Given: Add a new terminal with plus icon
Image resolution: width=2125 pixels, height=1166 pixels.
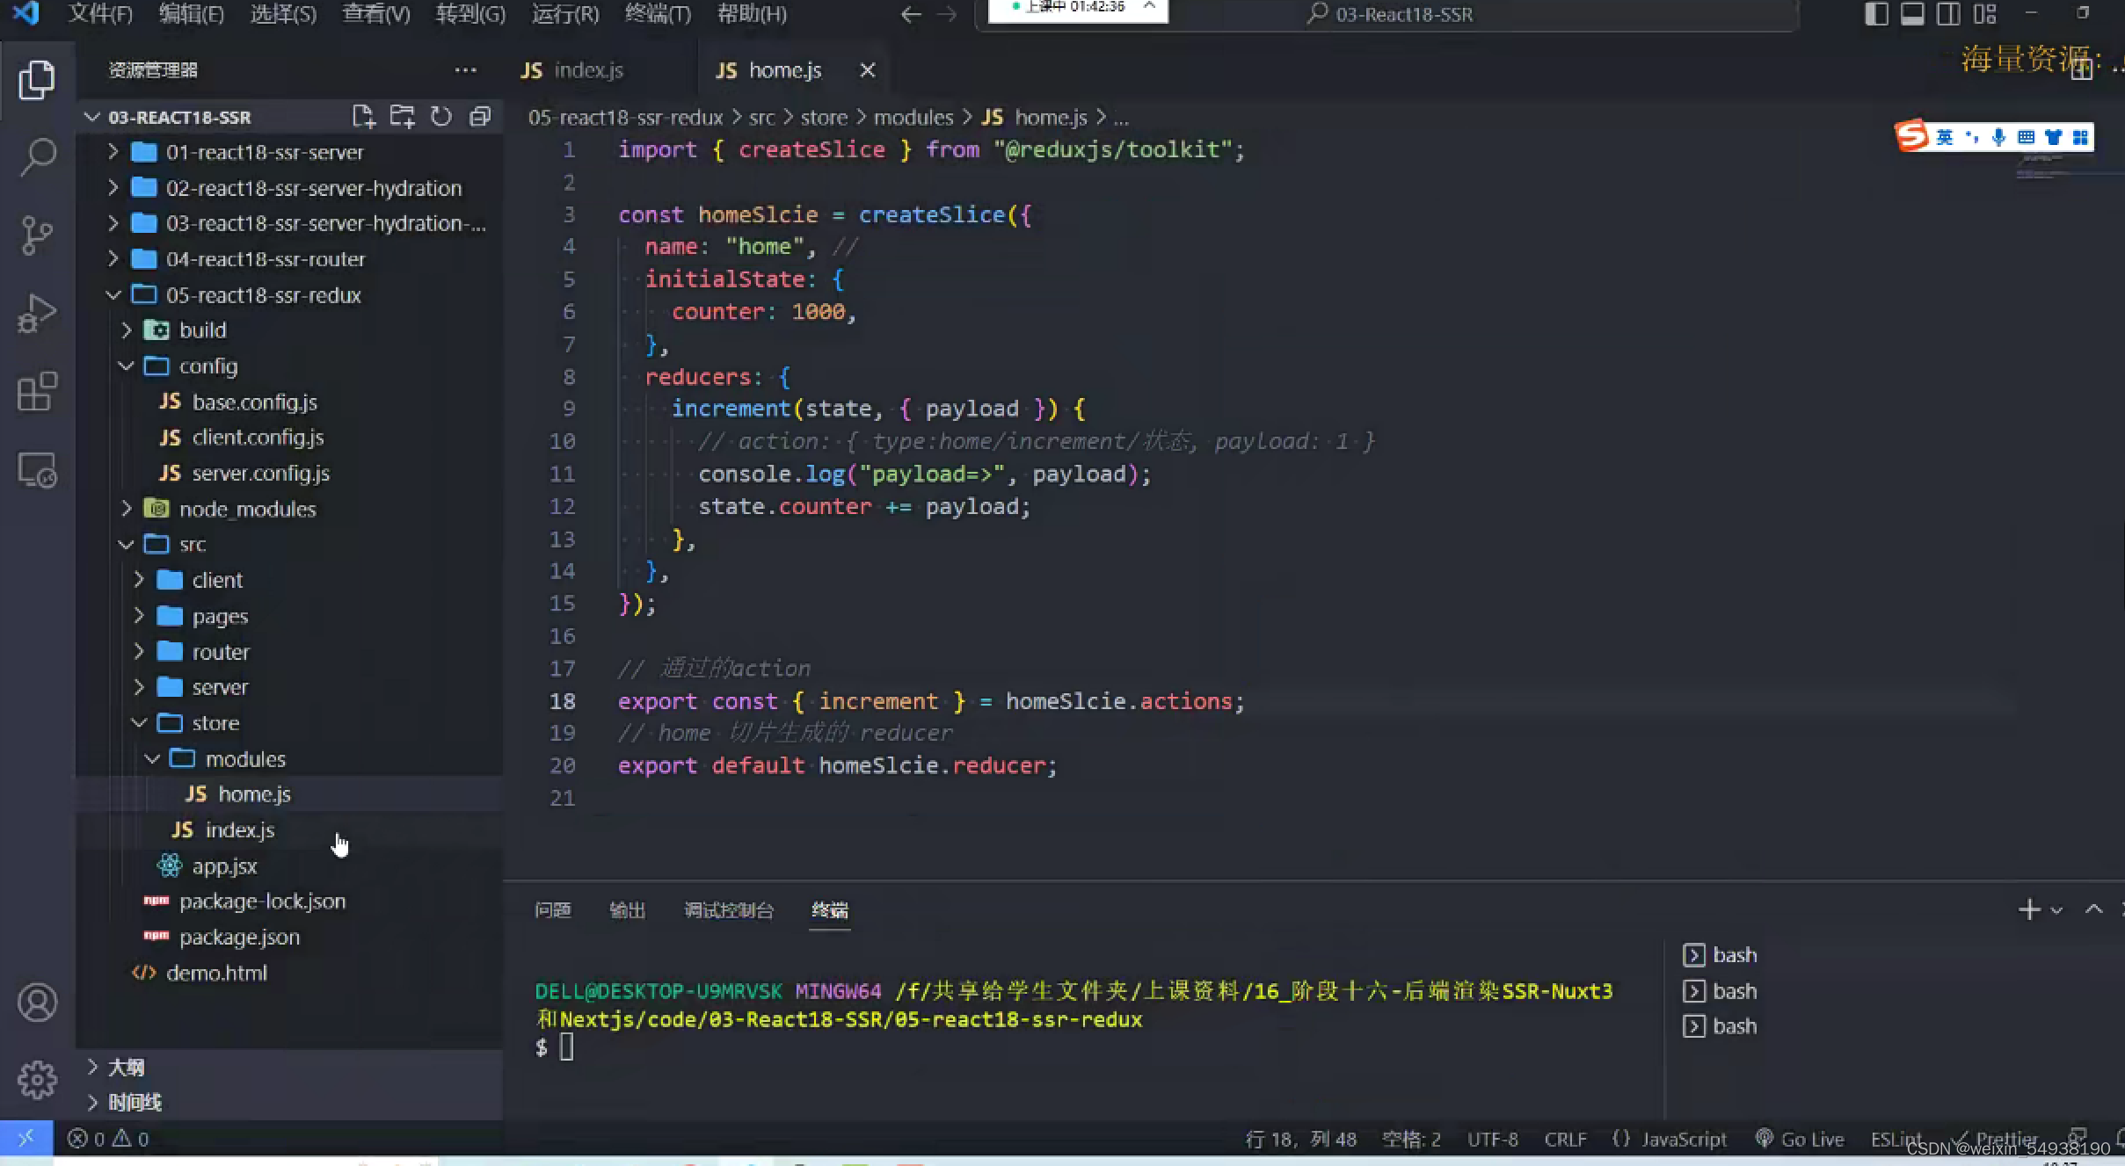Looking at the screenshot, I should [x=2029, y=909].
